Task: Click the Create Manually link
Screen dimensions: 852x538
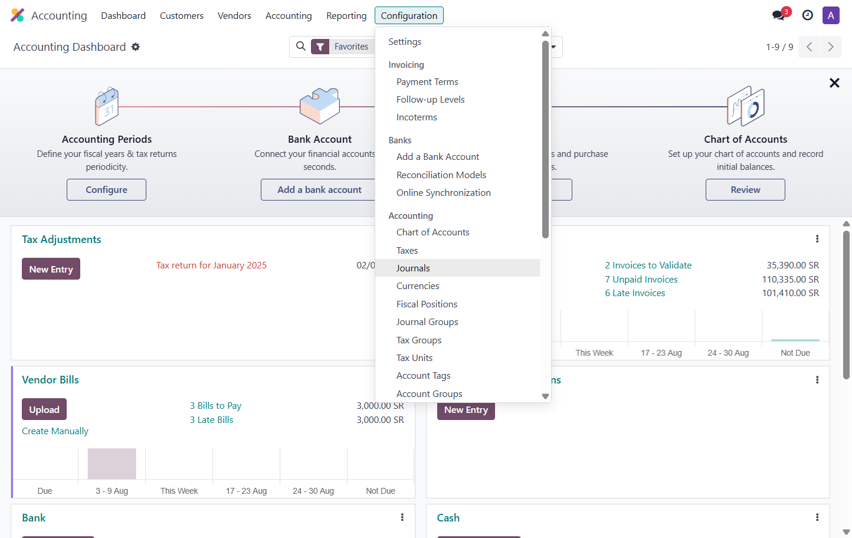Action: coord(55,431)
